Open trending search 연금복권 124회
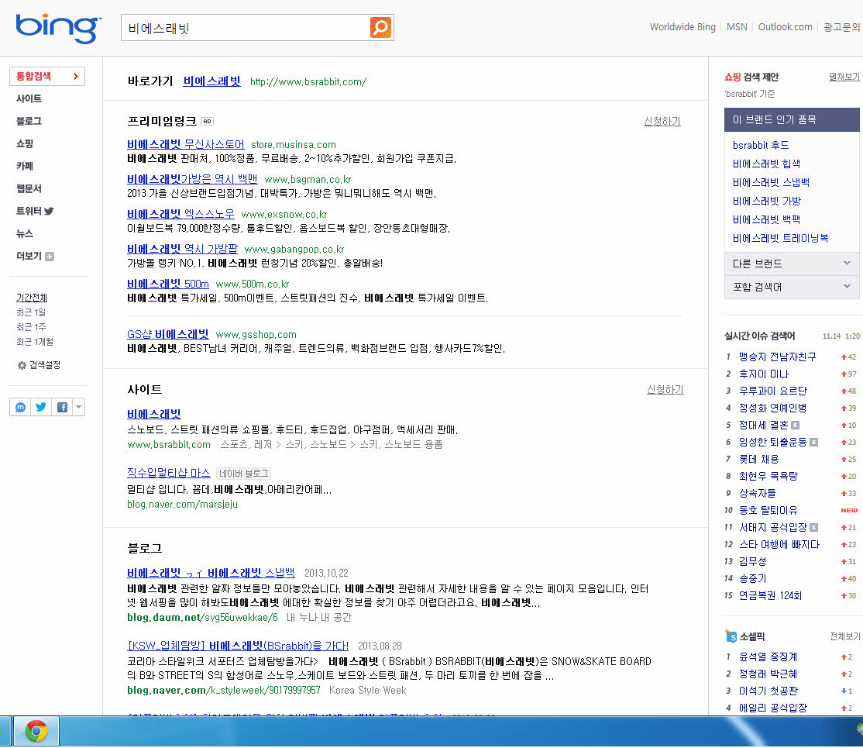The height and width of the screenshot is (748, 863). tap(770, 596)
